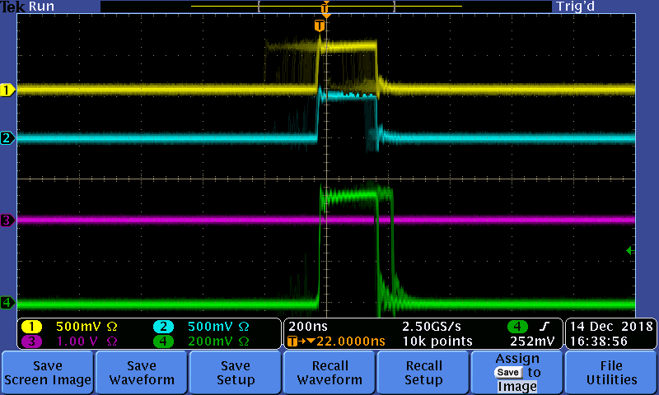The width and height of the screenshot is (659, 395).
Task: Select Assign Save to Image option
Action: (517, 373)
